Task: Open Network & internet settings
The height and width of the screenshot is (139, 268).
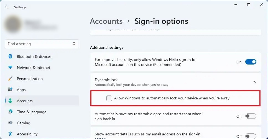Action: [42, 68]
